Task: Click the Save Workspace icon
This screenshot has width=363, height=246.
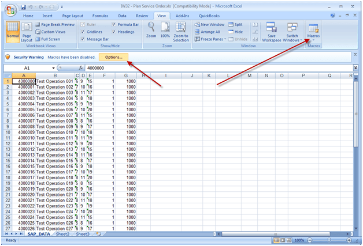Action: coord(271,32)
